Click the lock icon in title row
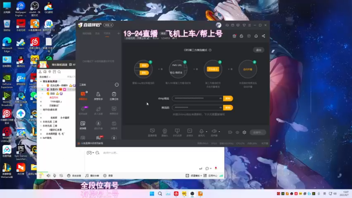The width and height of the screenshot is (352, 198). 241,36
